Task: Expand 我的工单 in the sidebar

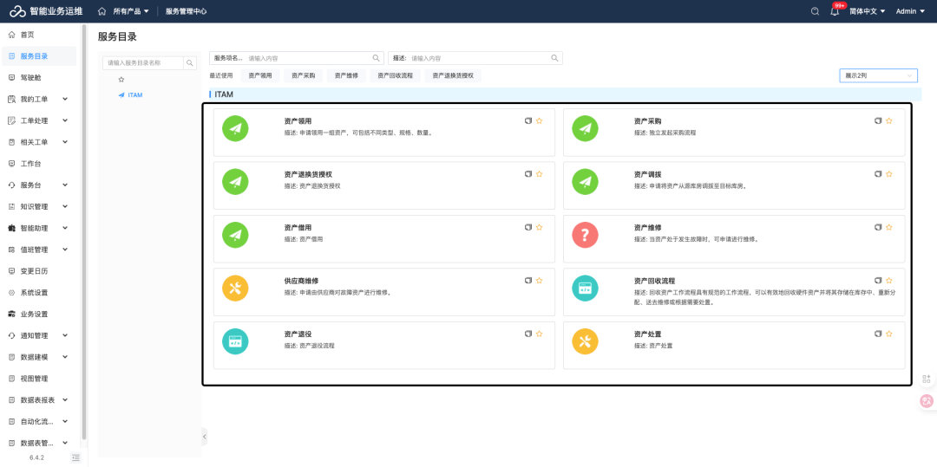Action: pos(39,99)
